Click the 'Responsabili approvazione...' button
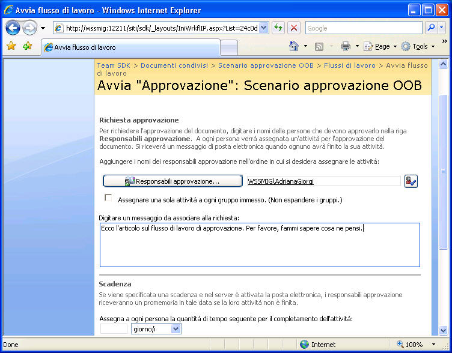 click(x=173, y=181)
